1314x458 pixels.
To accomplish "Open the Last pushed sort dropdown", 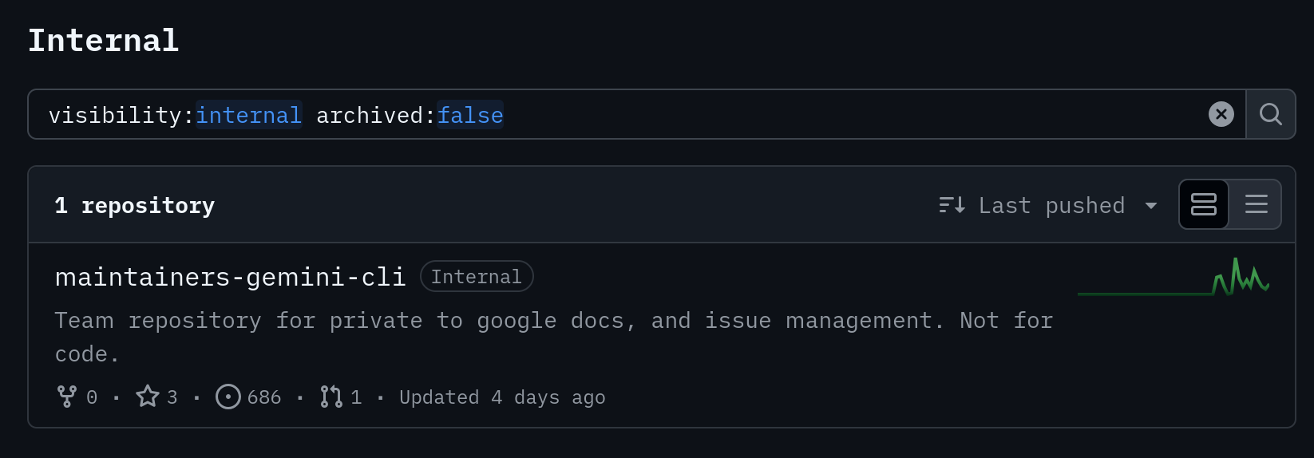I will point(1050,206).
